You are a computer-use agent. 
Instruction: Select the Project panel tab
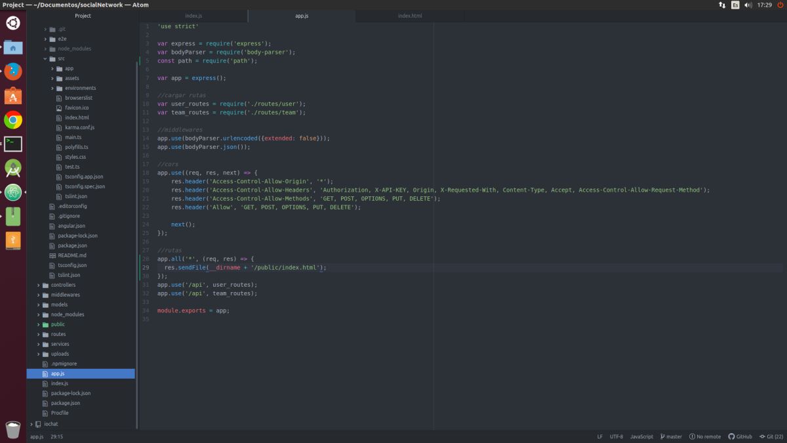click(83, 16)
